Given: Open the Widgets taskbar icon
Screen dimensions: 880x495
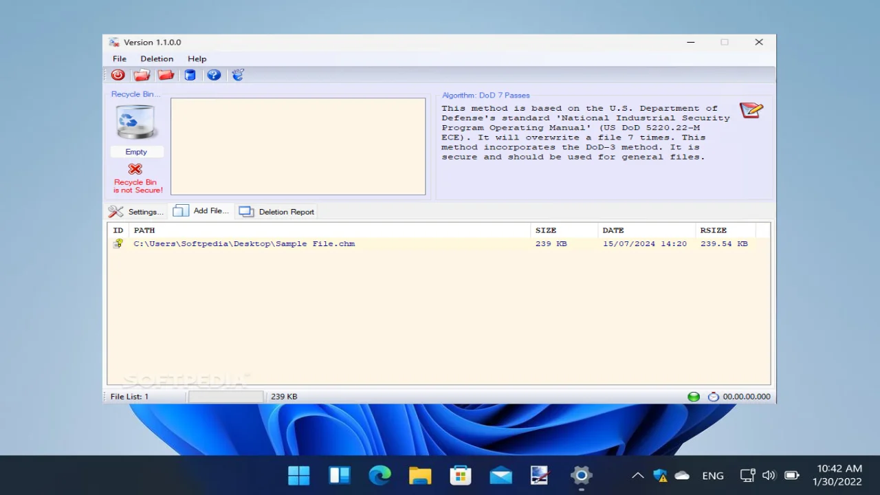Looking at the screenshot, I should tap(340, 475).
